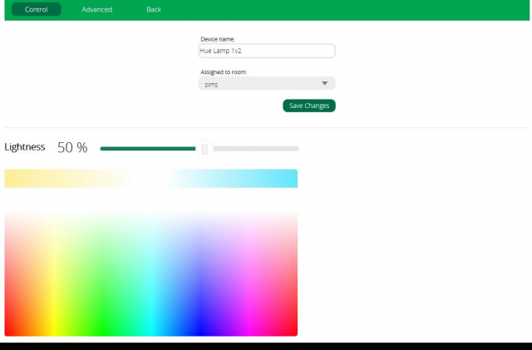
Task: Switch to the Control tab
Action: click(37, 9)
